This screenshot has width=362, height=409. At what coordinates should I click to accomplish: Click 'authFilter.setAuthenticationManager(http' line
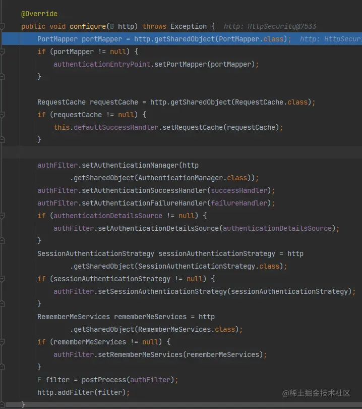pos(118,166)
